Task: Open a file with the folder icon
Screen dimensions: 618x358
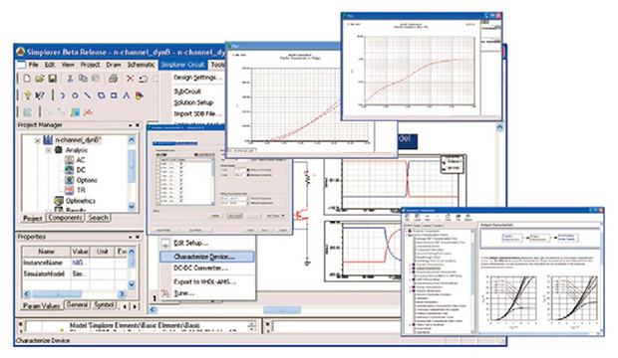Action: point(40,79)
